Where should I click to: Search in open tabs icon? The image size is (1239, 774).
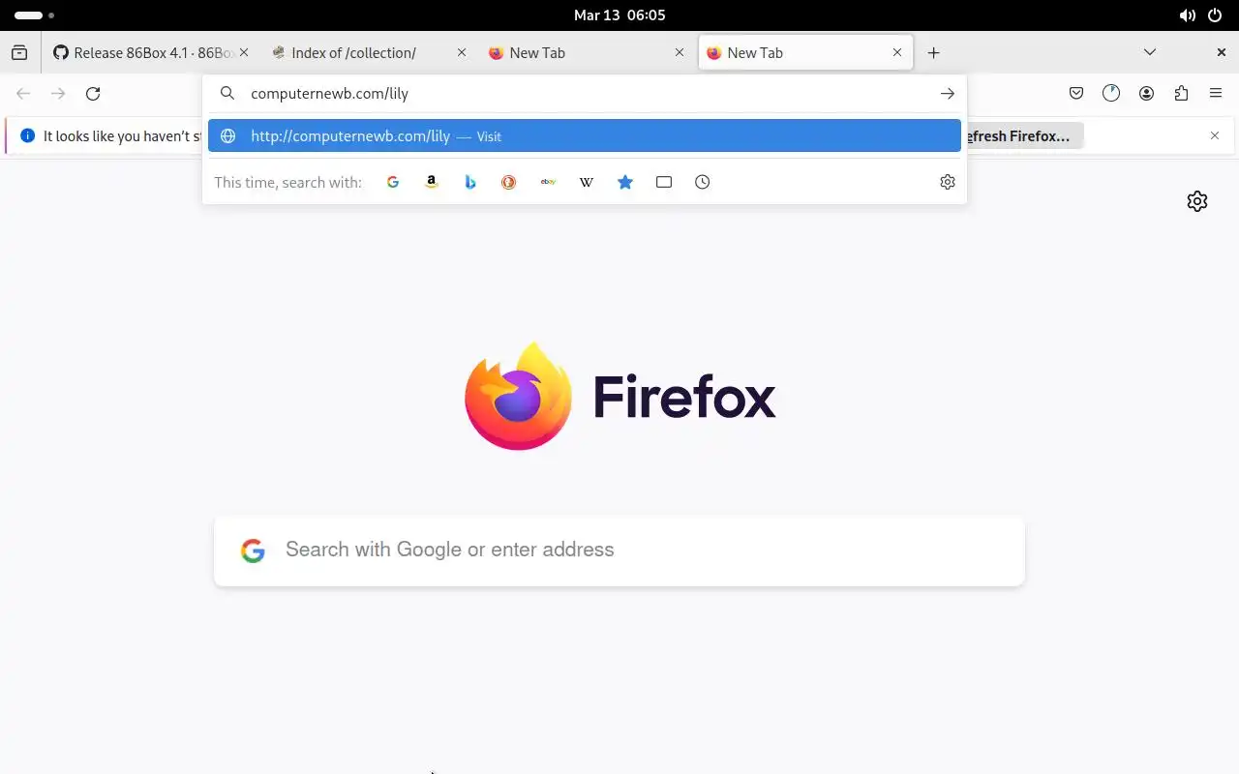point(664,182)
